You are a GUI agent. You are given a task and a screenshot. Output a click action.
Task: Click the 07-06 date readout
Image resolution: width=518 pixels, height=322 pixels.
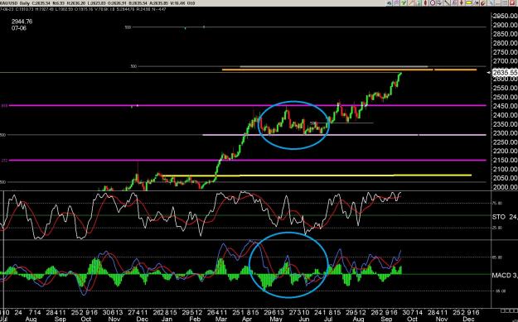pos(19,28)
